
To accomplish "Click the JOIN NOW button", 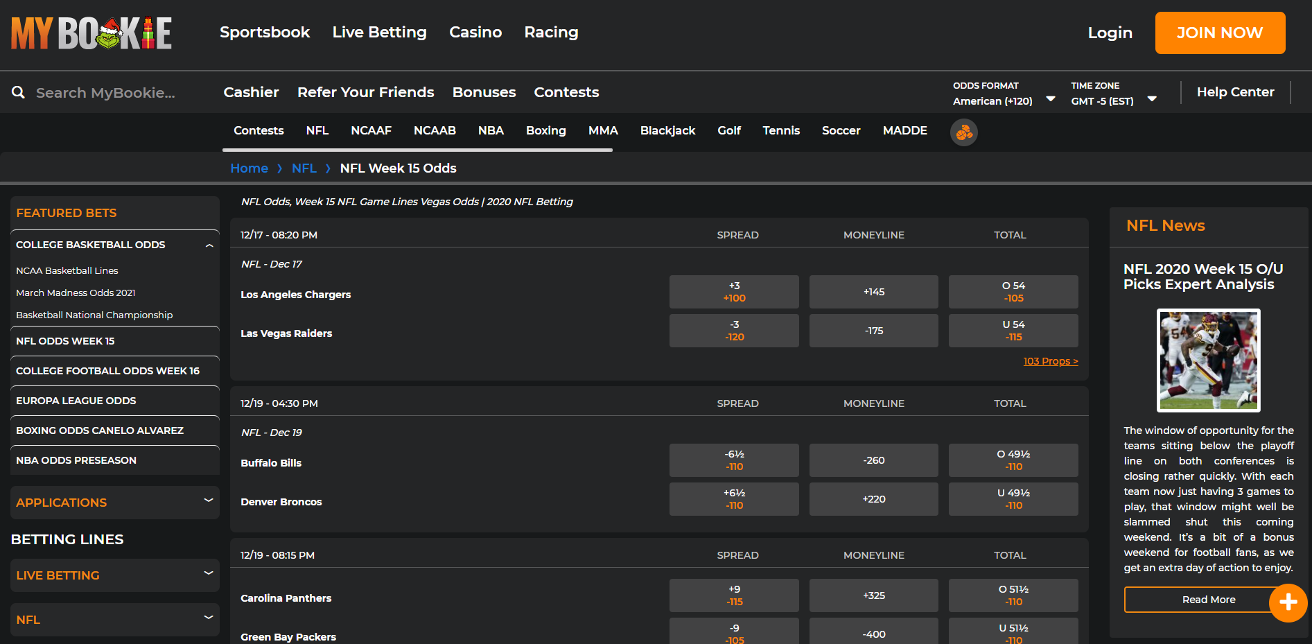I will click(1220, 33).
